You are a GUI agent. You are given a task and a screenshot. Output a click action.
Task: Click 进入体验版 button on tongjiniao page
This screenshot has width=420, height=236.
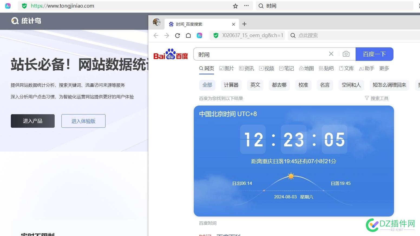pos(83,121)
